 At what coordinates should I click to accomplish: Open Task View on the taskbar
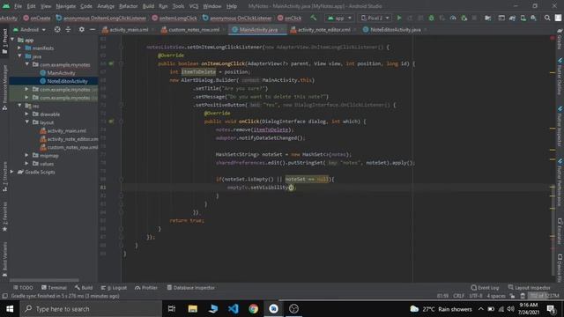[172, 309]
